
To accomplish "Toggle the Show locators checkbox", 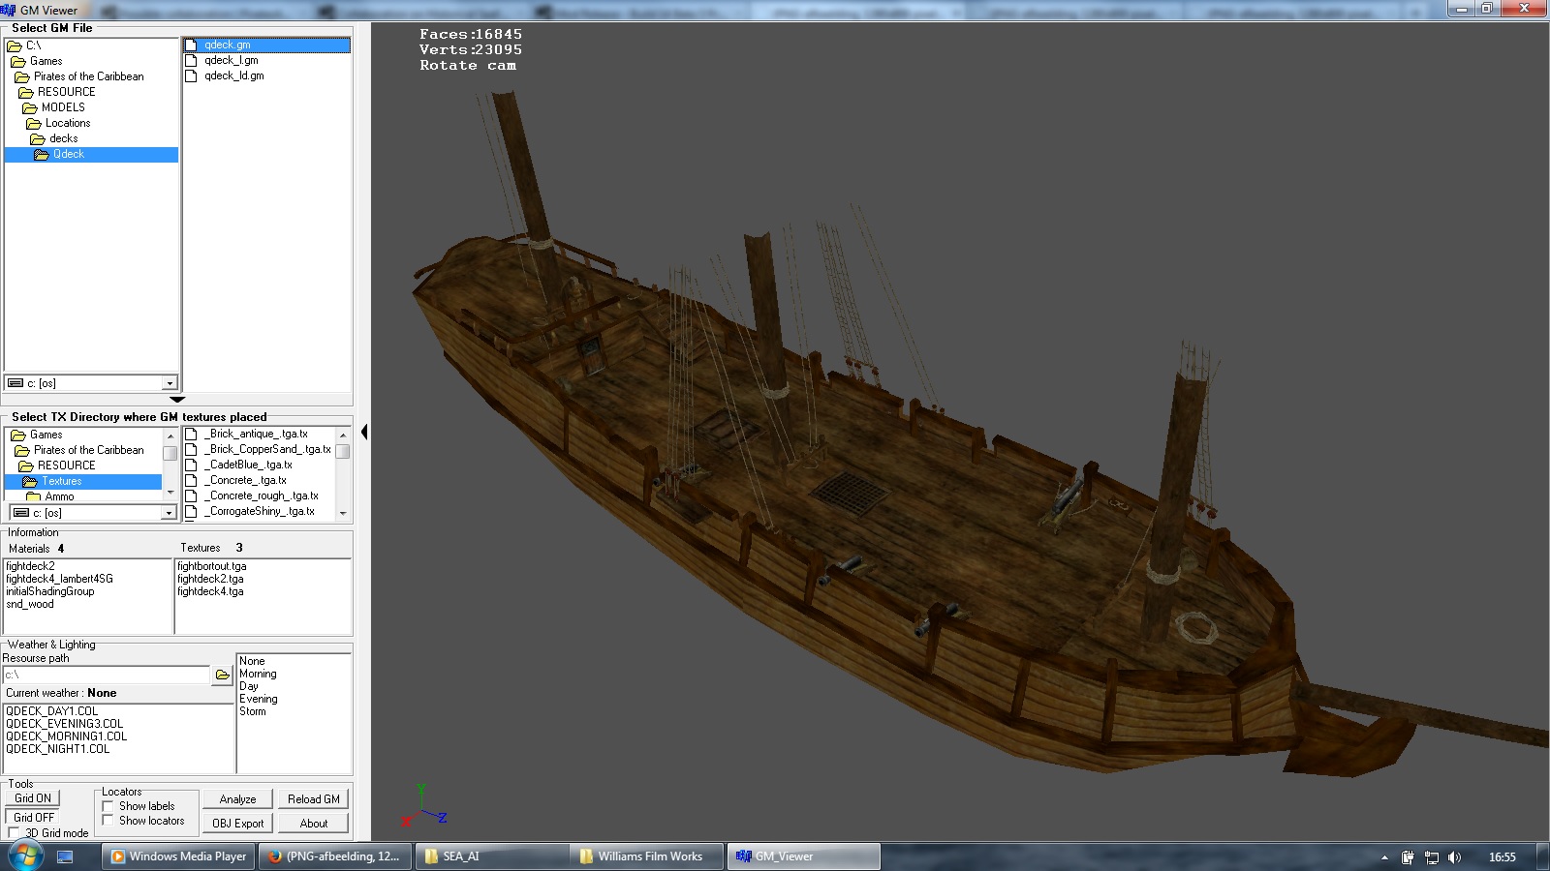I will (108, 821).
